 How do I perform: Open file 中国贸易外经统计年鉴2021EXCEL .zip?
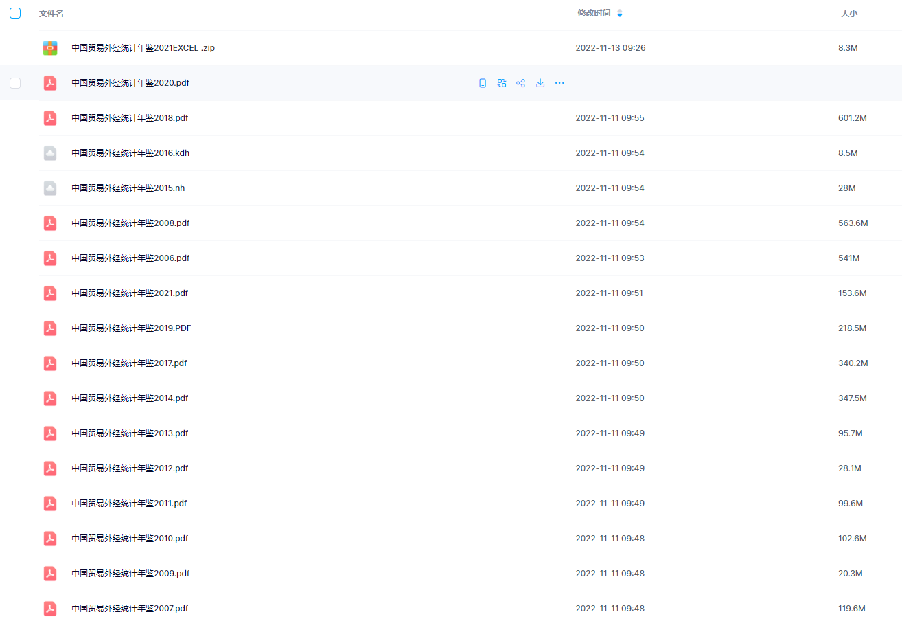tap(143, 48)
